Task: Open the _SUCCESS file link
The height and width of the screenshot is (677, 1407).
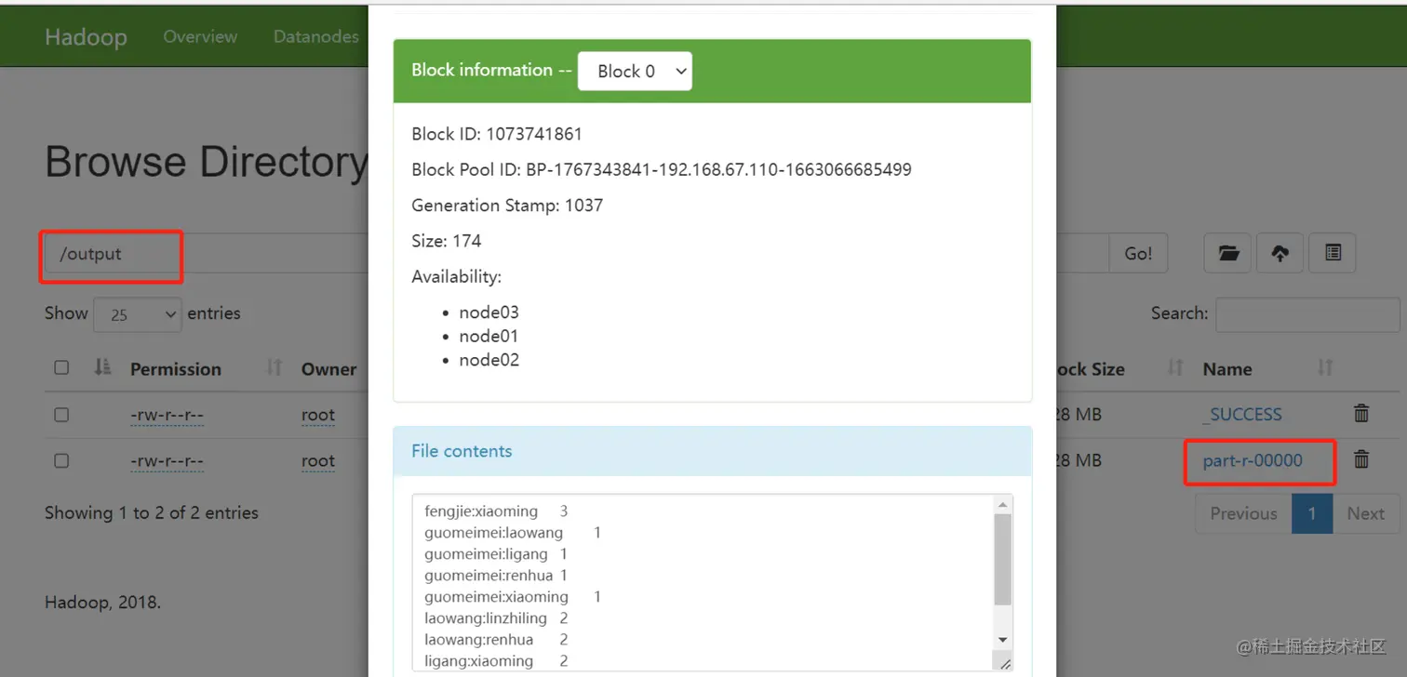Action: (1242, 415)
